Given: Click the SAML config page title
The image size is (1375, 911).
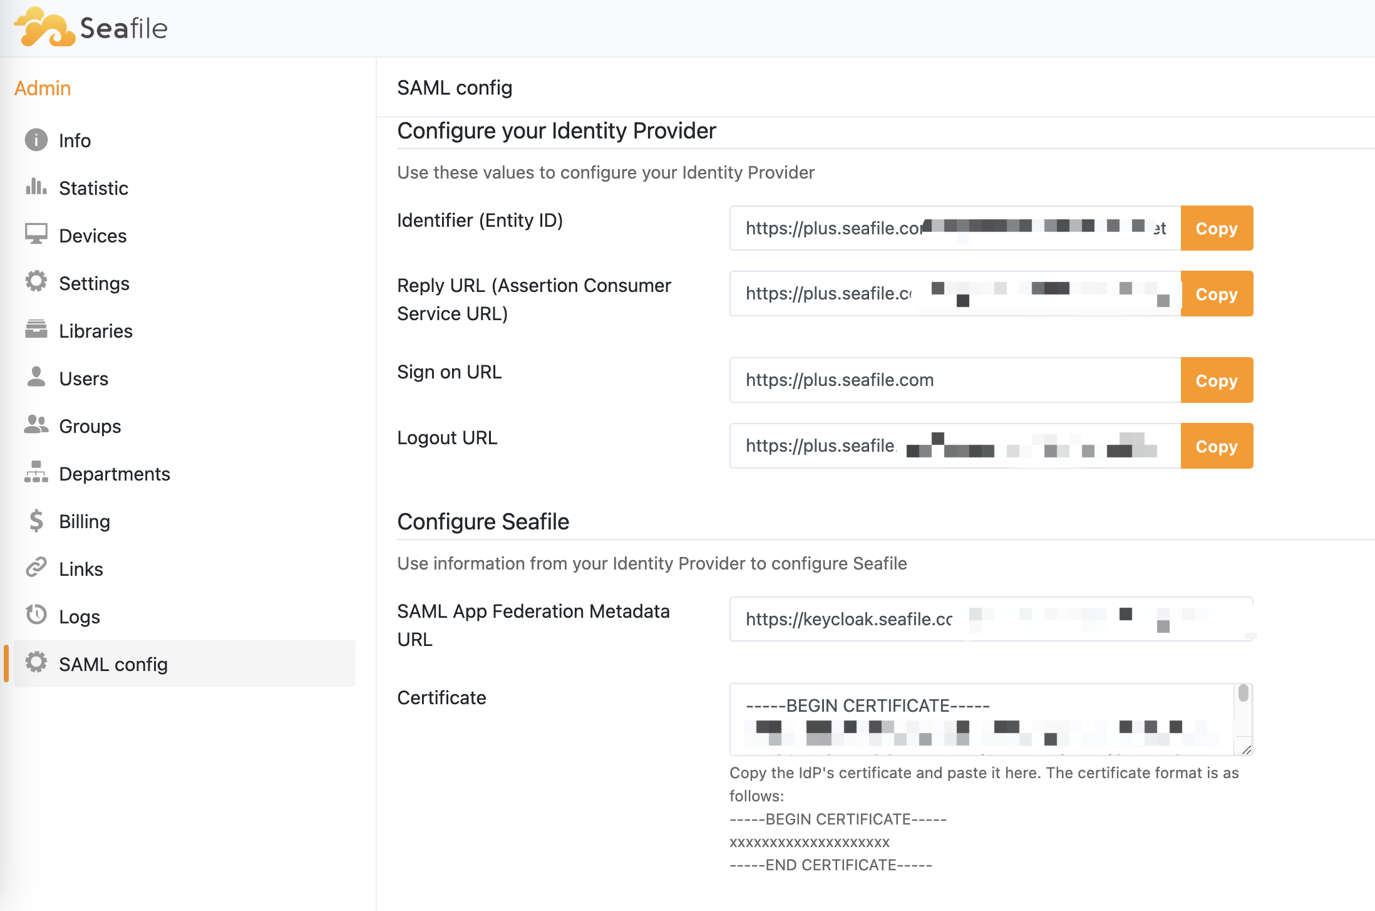Looking at the screenshot, I should (455, 88).
